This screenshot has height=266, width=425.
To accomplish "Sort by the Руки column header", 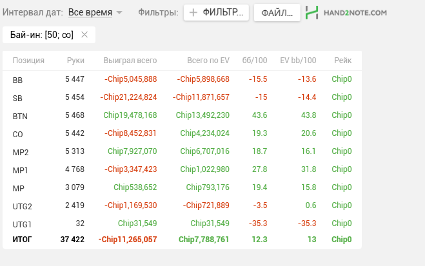I will (x=75, y=61).
